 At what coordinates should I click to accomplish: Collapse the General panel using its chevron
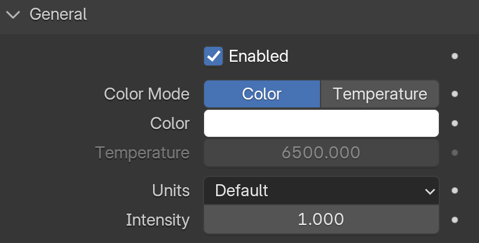[13, 14]
